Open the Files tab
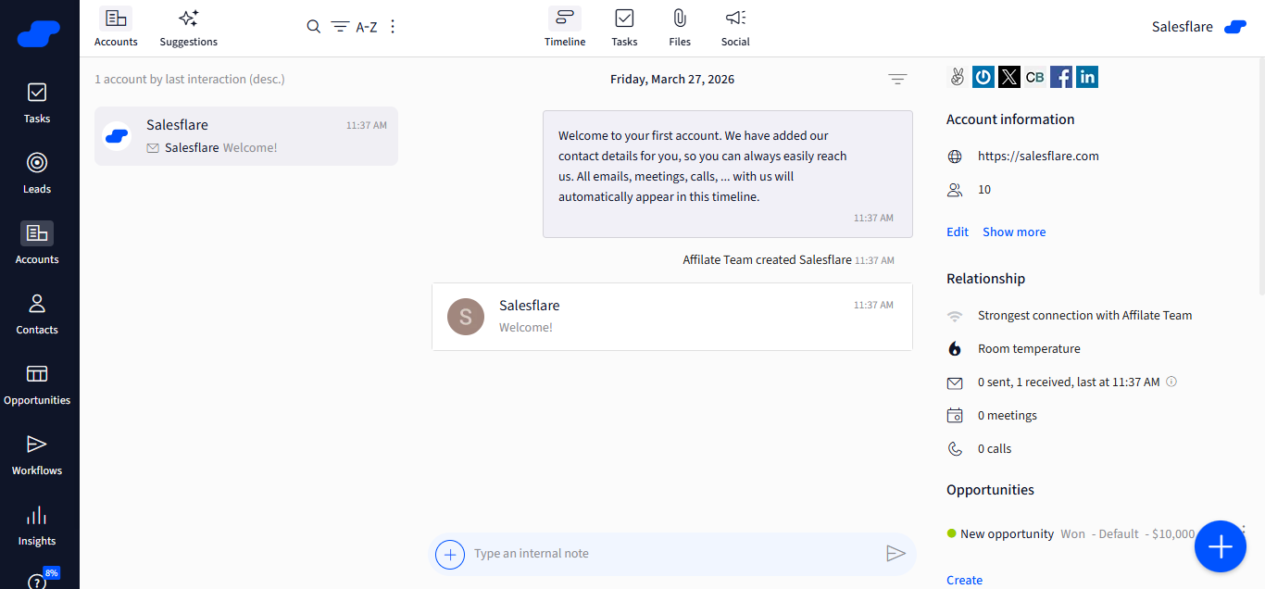The height and width of the screenshot is (589, 1265). pos(680,27)
